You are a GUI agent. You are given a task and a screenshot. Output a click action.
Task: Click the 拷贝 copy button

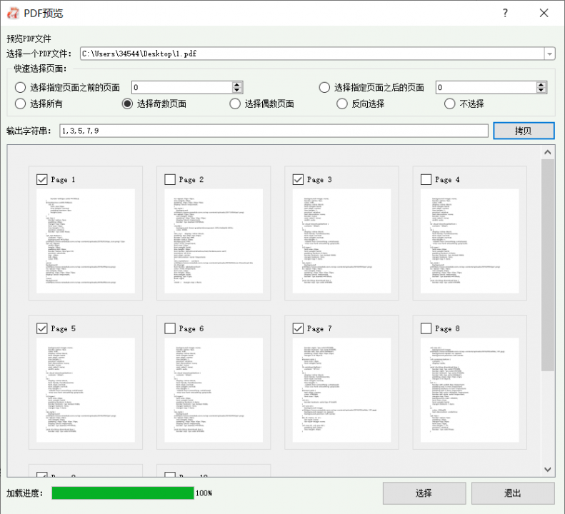(x=524, y=131)
